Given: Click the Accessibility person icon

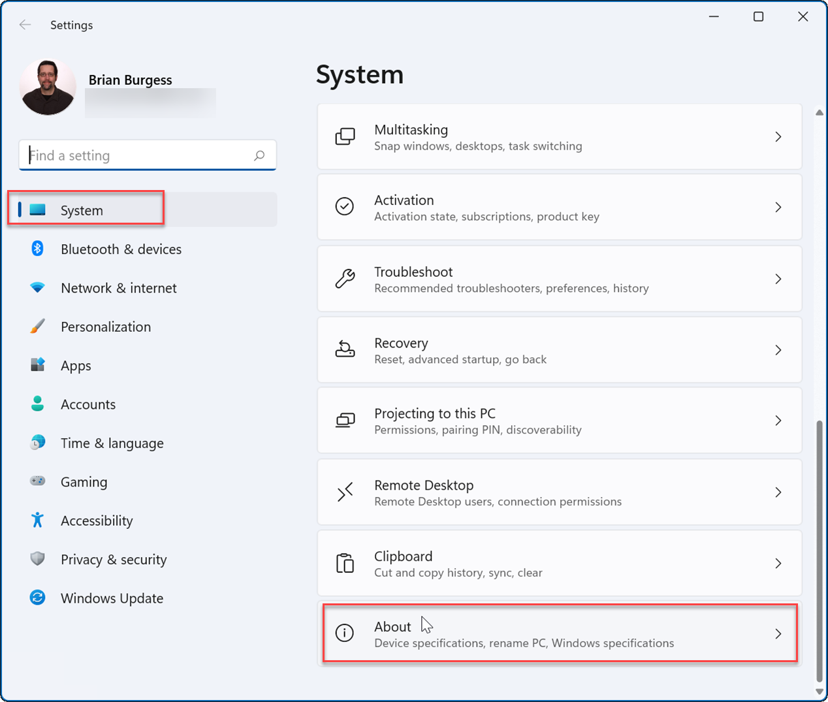Looking at the screenshot, I should pos(38,520).
